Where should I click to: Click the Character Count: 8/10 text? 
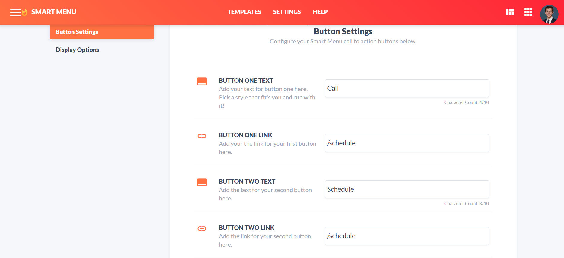coord(466,204)
